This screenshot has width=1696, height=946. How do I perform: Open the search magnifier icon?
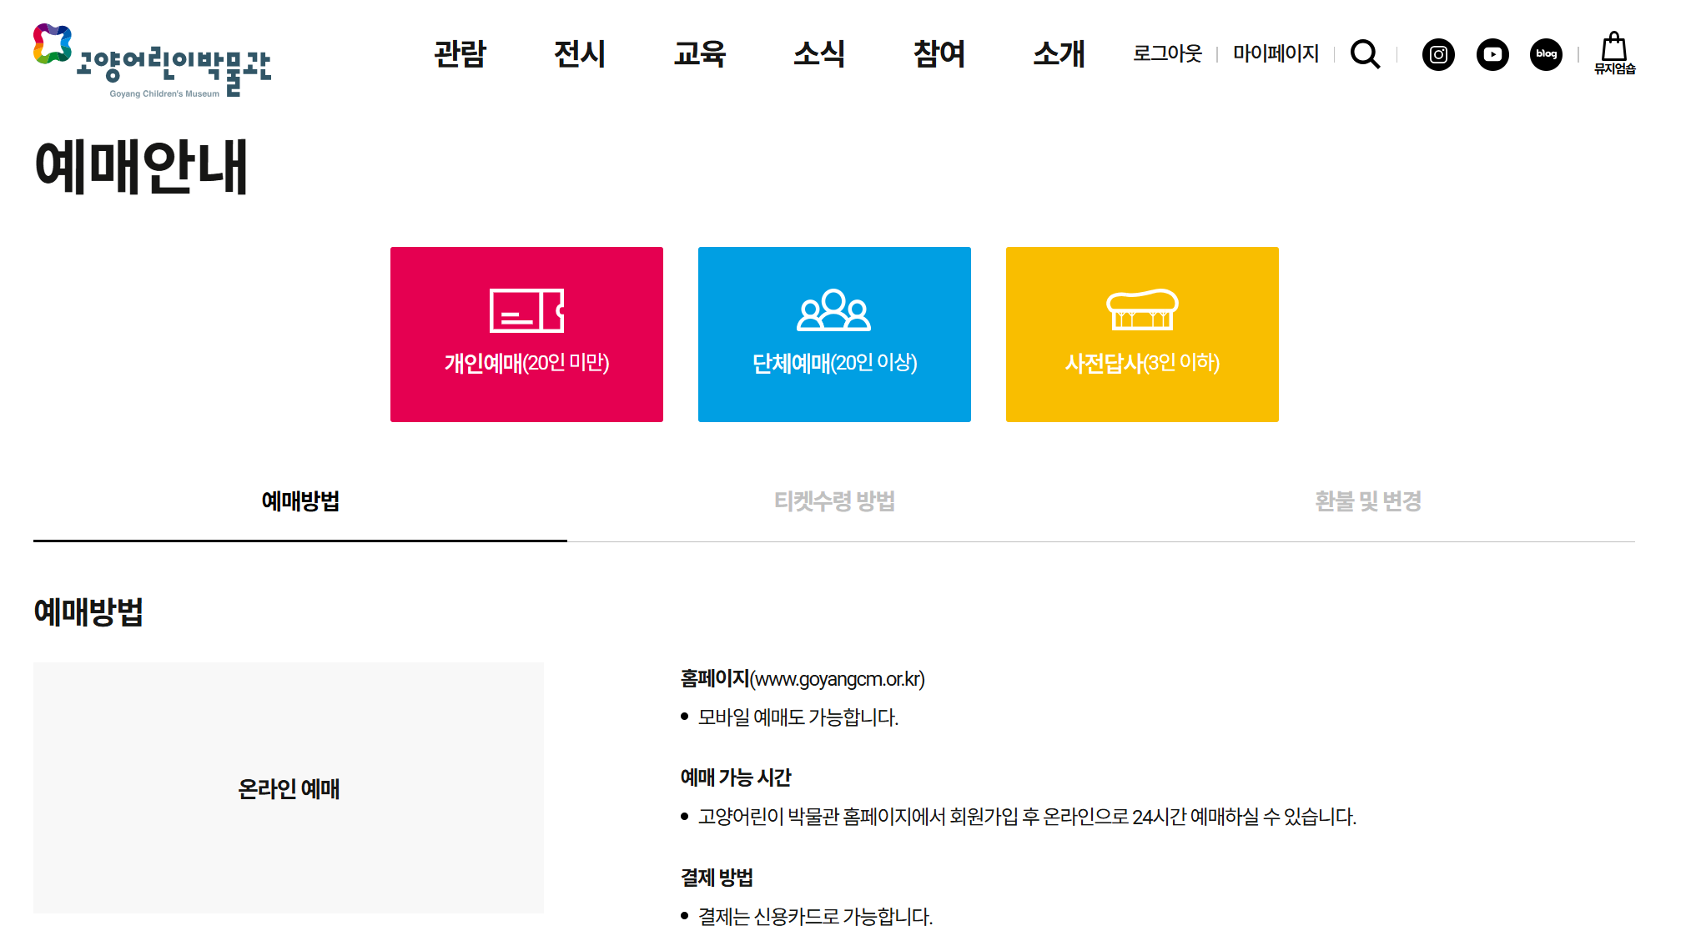tap(1365, 54)
